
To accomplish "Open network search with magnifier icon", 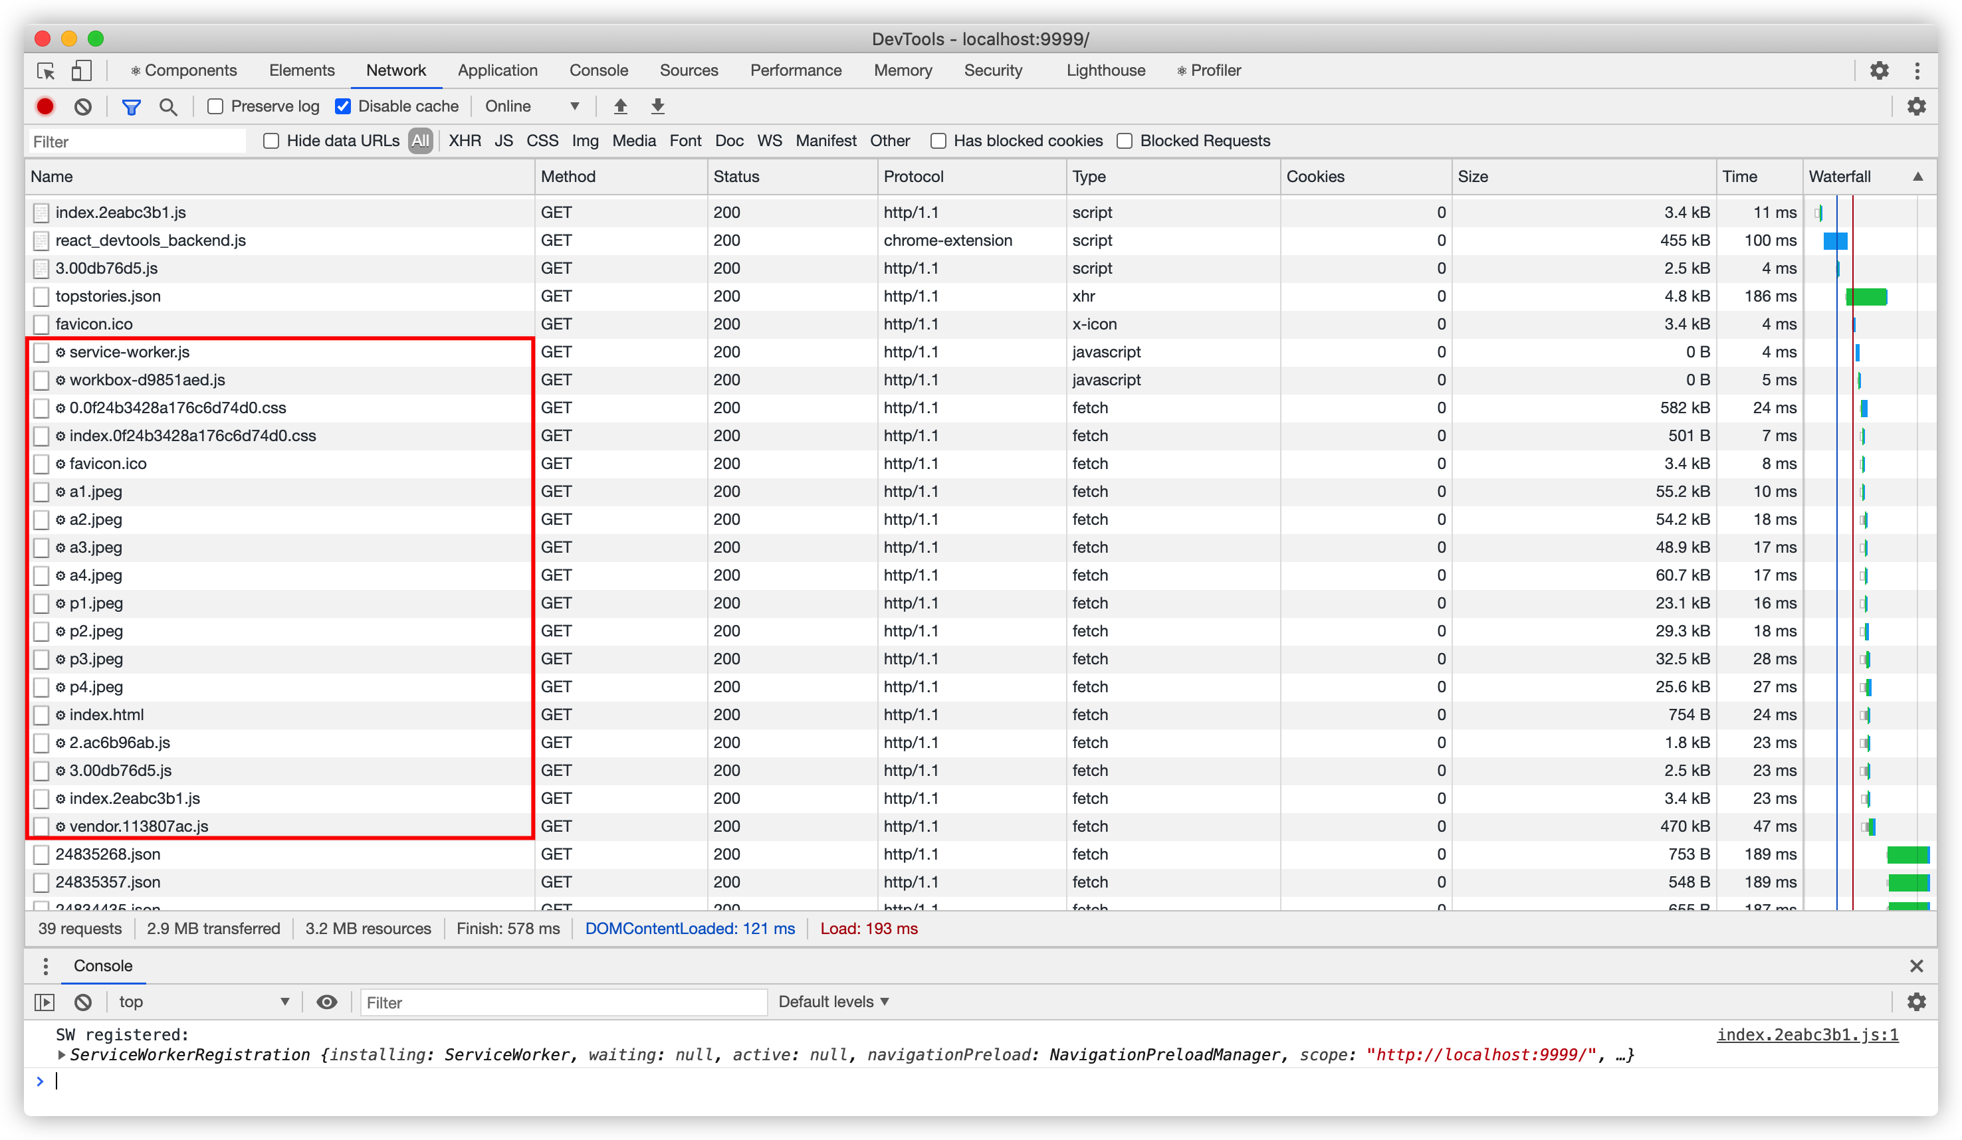I will (x=168, y=106).
